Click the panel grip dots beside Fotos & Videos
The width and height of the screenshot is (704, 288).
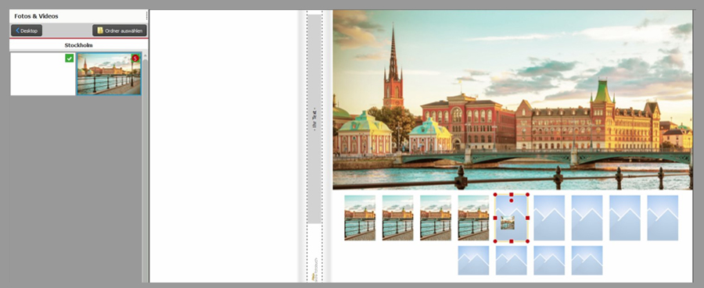pyautogui.click(x=146, y=16)
